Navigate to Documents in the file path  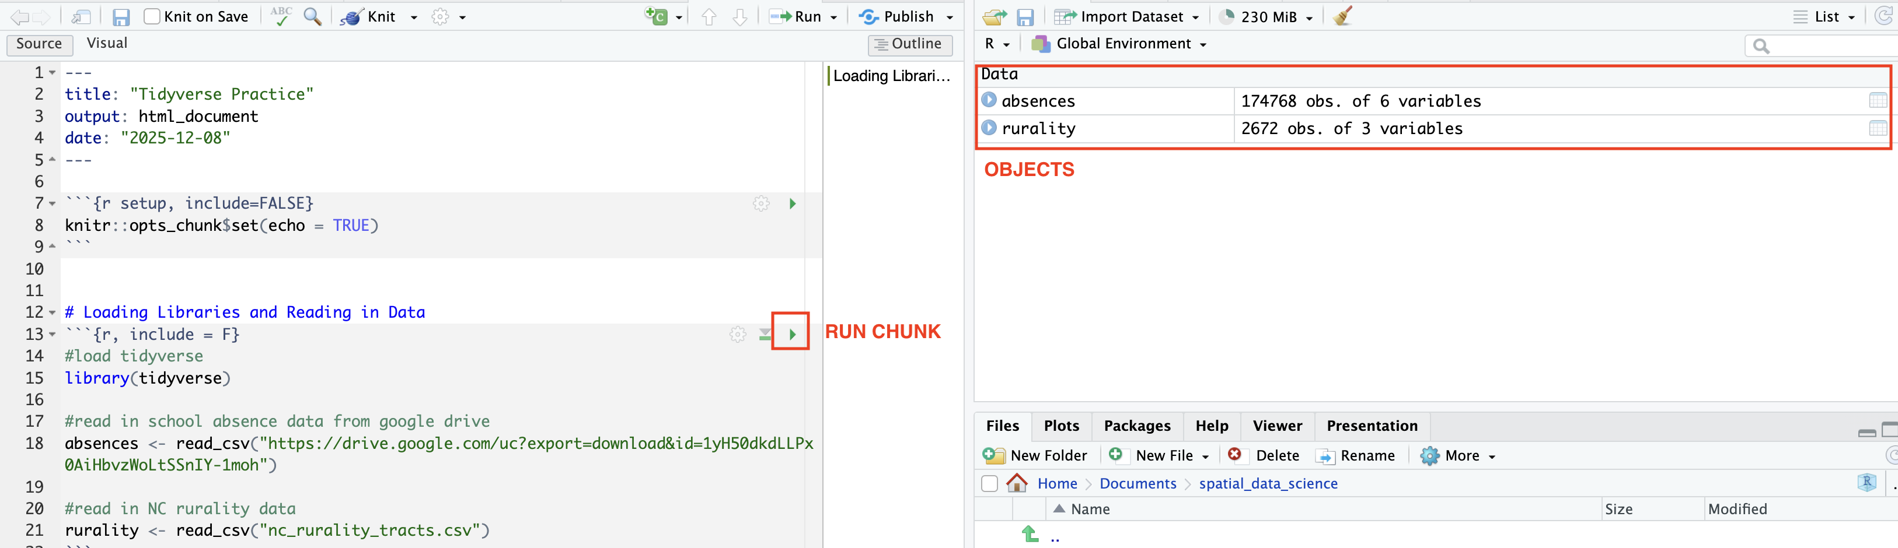click(x=1138, y=483)
